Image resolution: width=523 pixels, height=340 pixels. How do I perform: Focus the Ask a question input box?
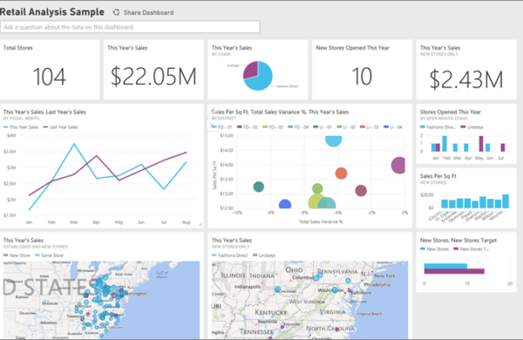[130, 27]
